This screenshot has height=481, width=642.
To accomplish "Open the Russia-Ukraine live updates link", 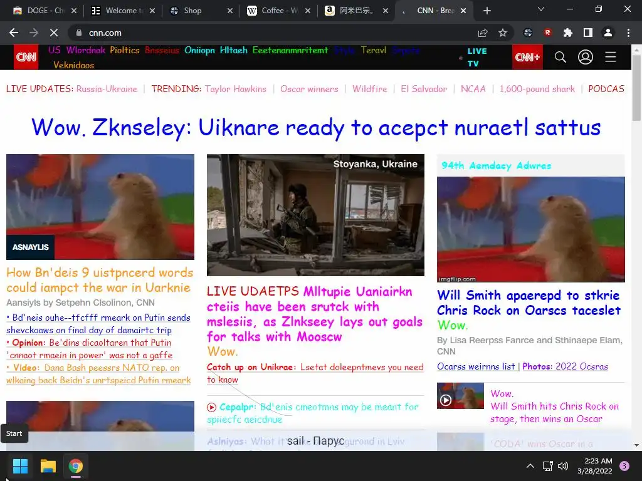I will [107, 89].
